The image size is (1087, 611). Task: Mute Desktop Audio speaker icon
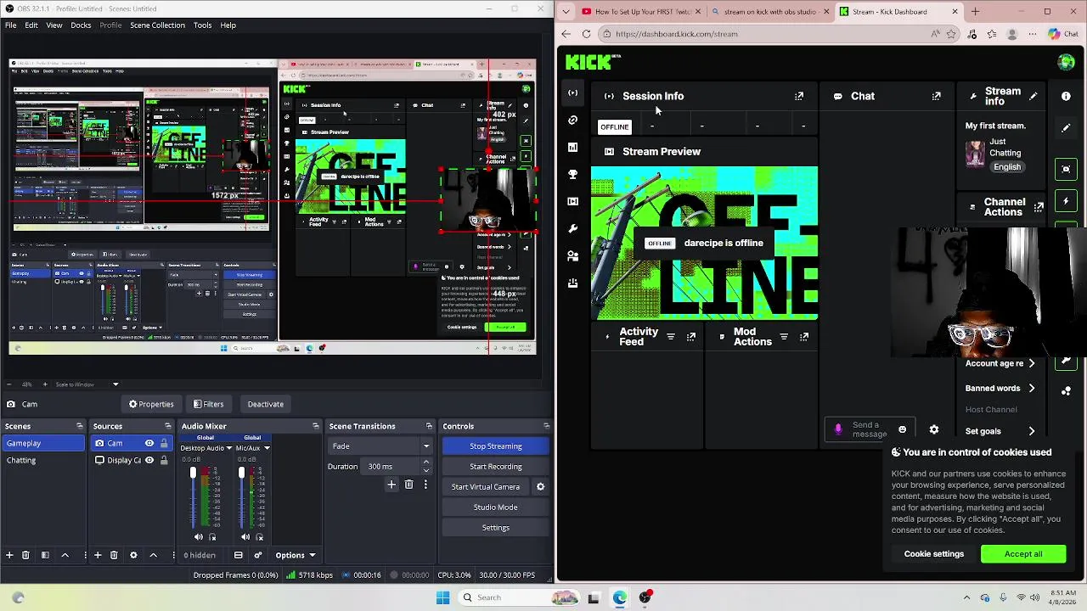point(199,537)
